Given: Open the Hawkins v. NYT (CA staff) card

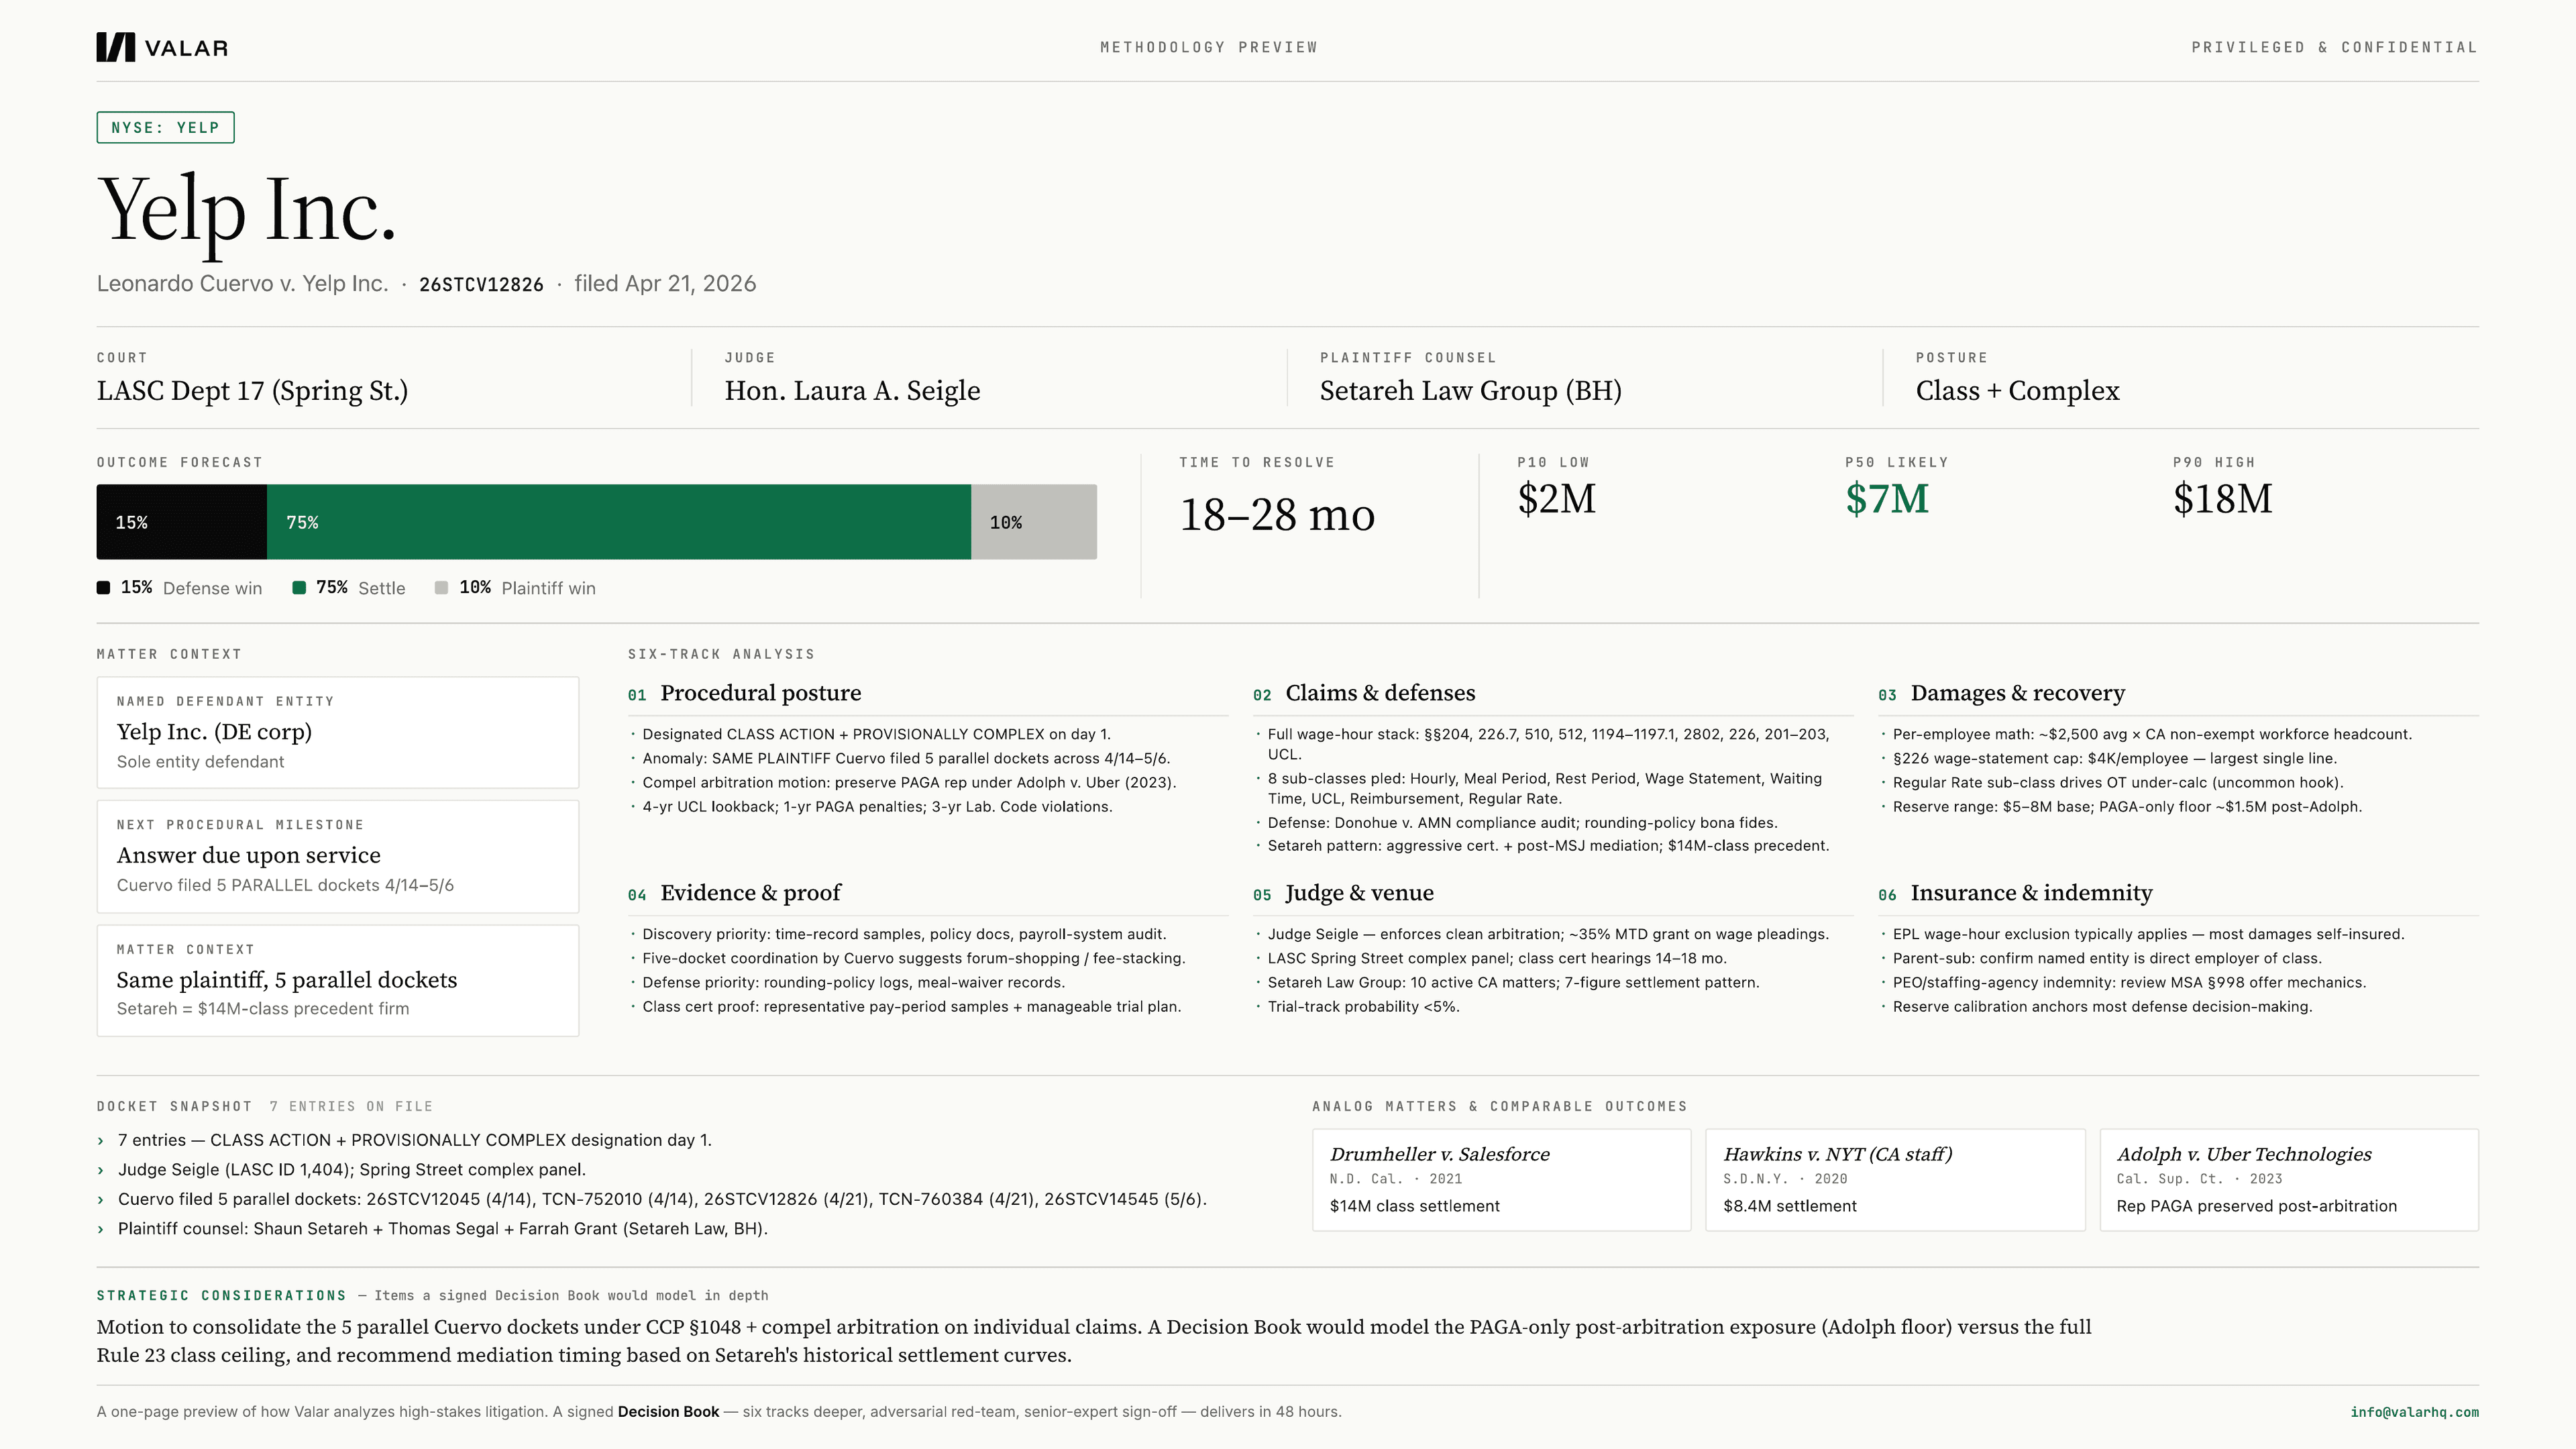Looking at the screenshot, I should [1895, 1180].
